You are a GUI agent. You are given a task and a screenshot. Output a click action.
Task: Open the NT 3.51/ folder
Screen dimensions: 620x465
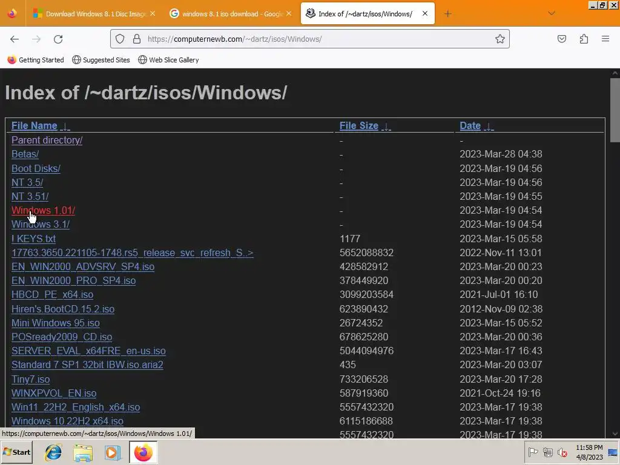pyautogui.click(x=30, y=196)
